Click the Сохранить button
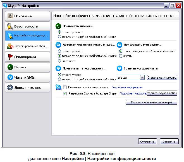Screen dimensions: 184x162 point(147,141)
